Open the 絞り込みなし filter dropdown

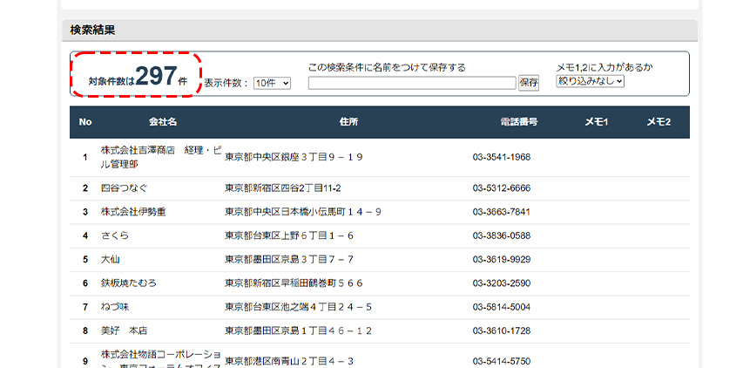pos(590,81)
